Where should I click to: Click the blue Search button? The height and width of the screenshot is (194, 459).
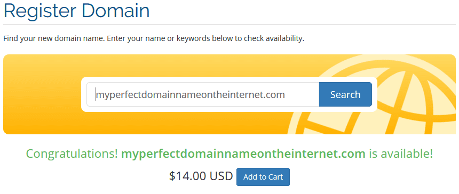345,94
